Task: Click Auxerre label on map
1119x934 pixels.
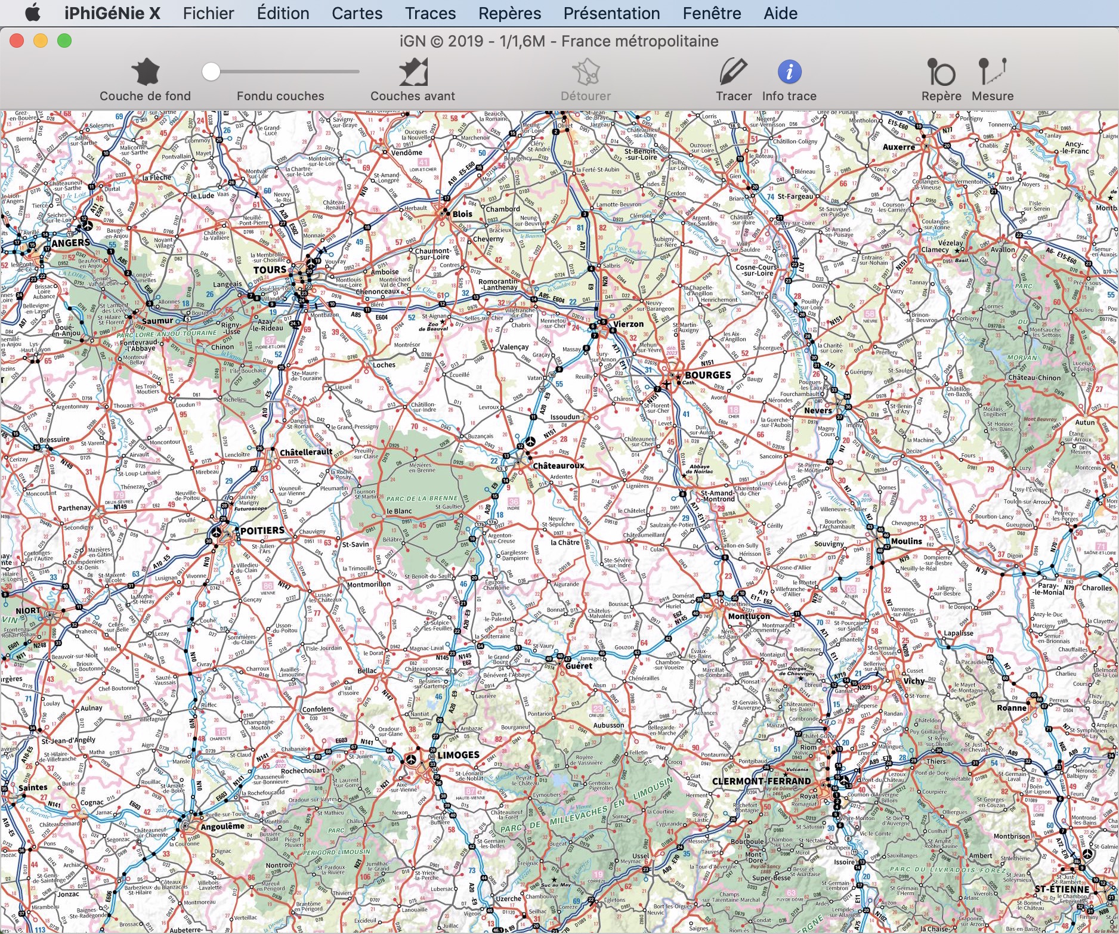Action: (x=898, y=147)
